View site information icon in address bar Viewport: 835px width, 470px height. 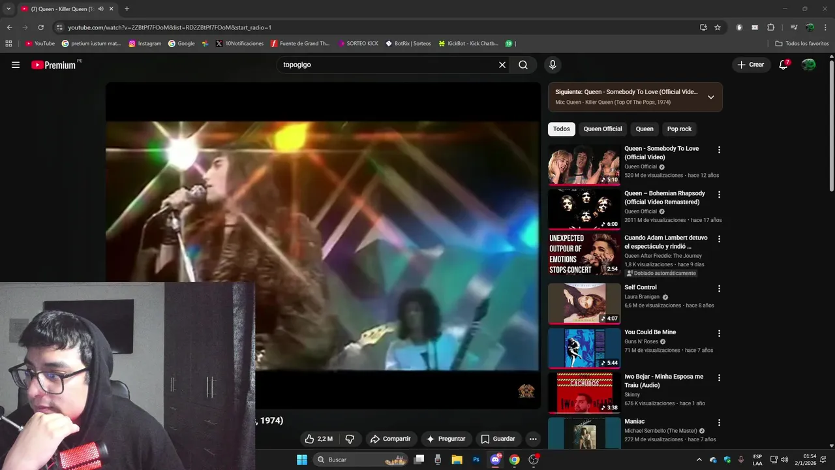[x=59, y=27]
